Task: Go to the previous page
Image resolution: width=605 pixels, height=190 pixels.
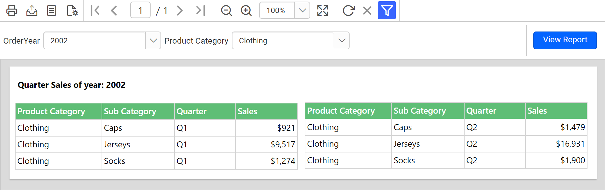Action: (x=114, y=11)
